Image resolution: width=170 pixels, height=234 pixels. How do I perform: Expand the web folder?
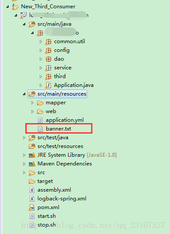(33, 111)
